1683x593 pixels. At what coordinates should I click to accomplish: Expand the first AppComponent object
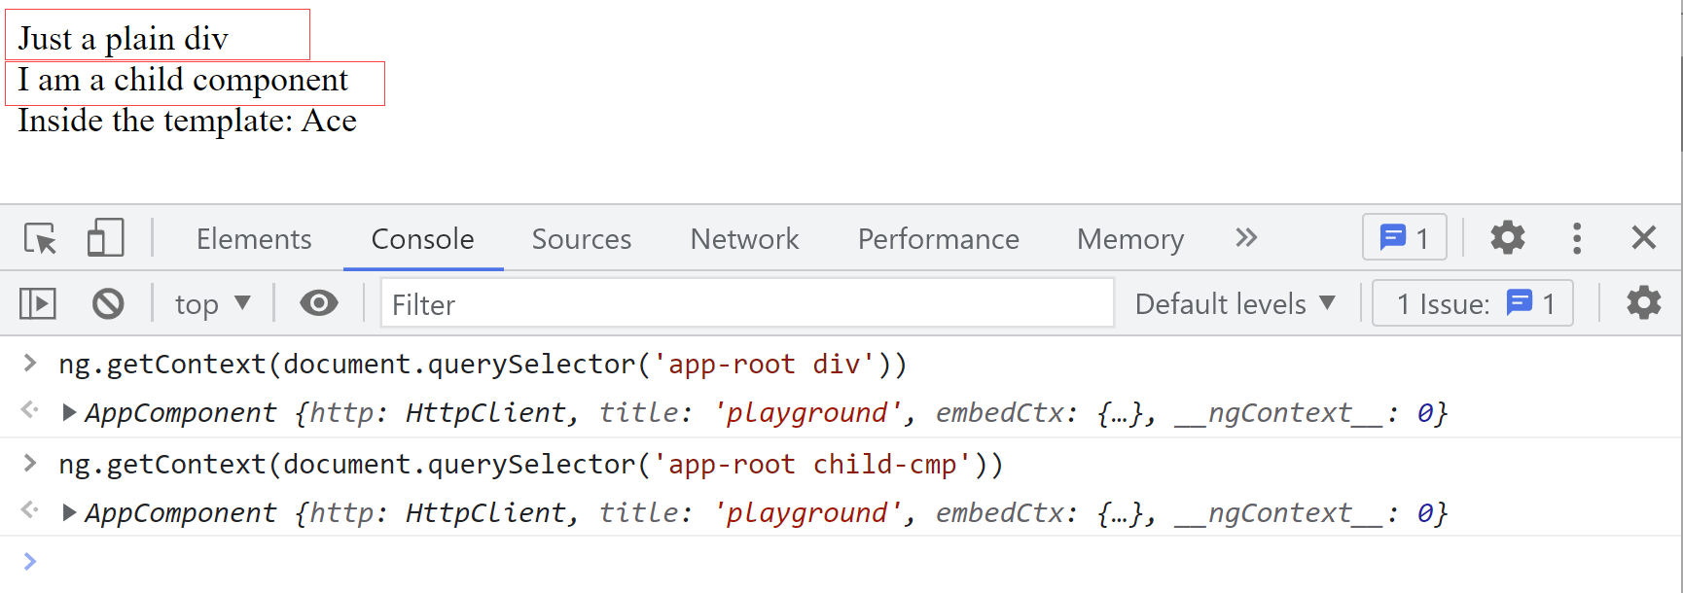(69, 412)
